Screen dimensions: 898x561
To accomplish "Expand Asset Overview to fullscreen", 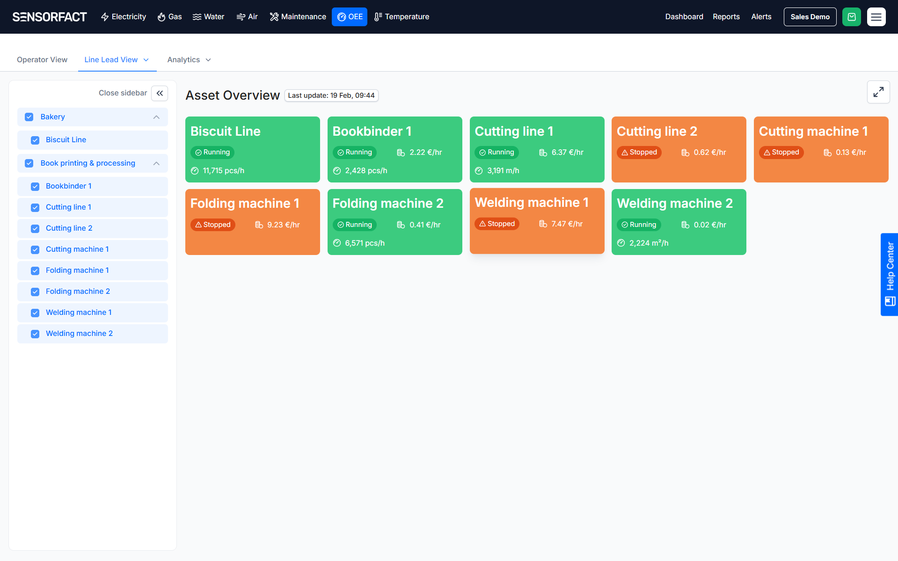I will tap(878, 92).
